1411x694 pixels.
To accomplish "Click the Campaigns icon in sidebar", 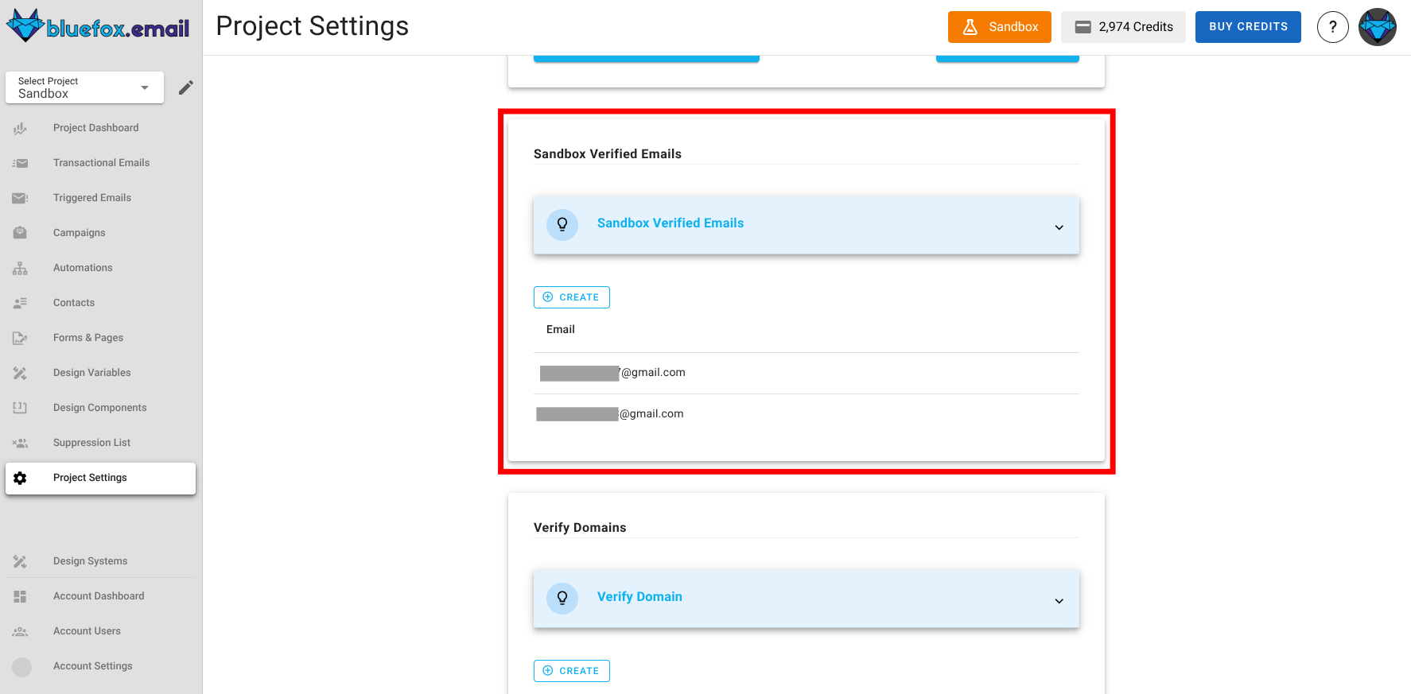I will click(21, 233).
